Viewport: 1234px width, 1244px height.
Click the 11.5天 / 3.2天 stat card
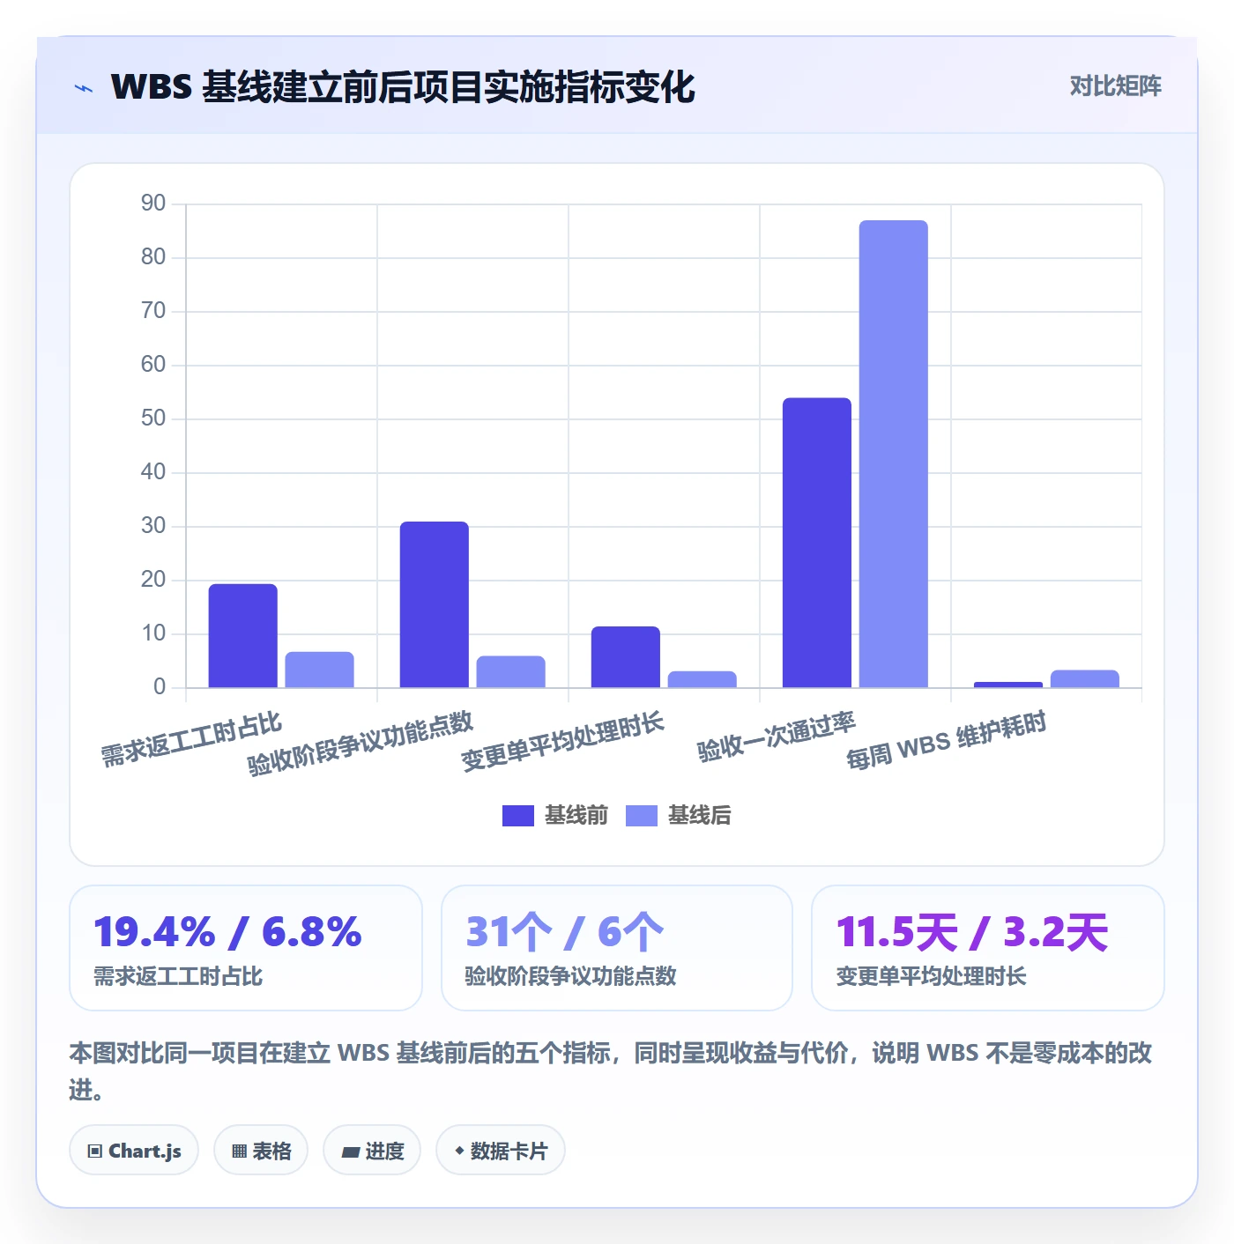(988, 948)
